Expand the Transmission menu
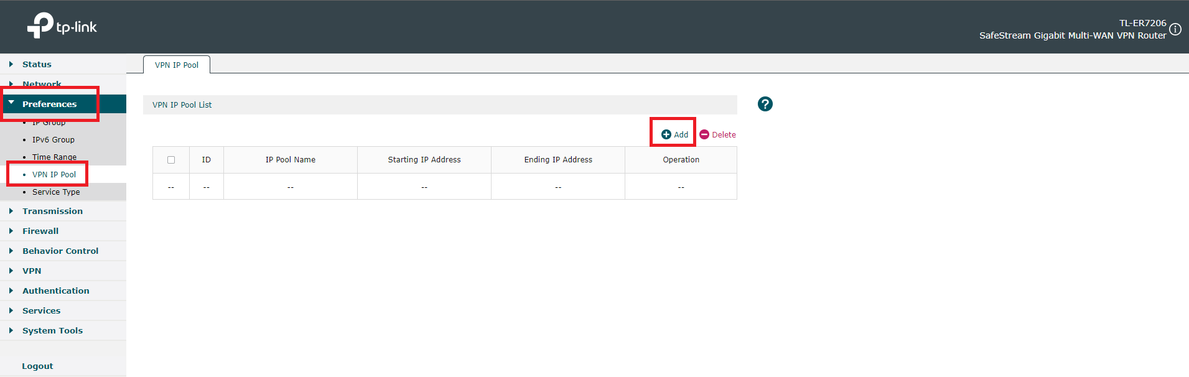Screen dimensions: 1189x377 point(52,211)
